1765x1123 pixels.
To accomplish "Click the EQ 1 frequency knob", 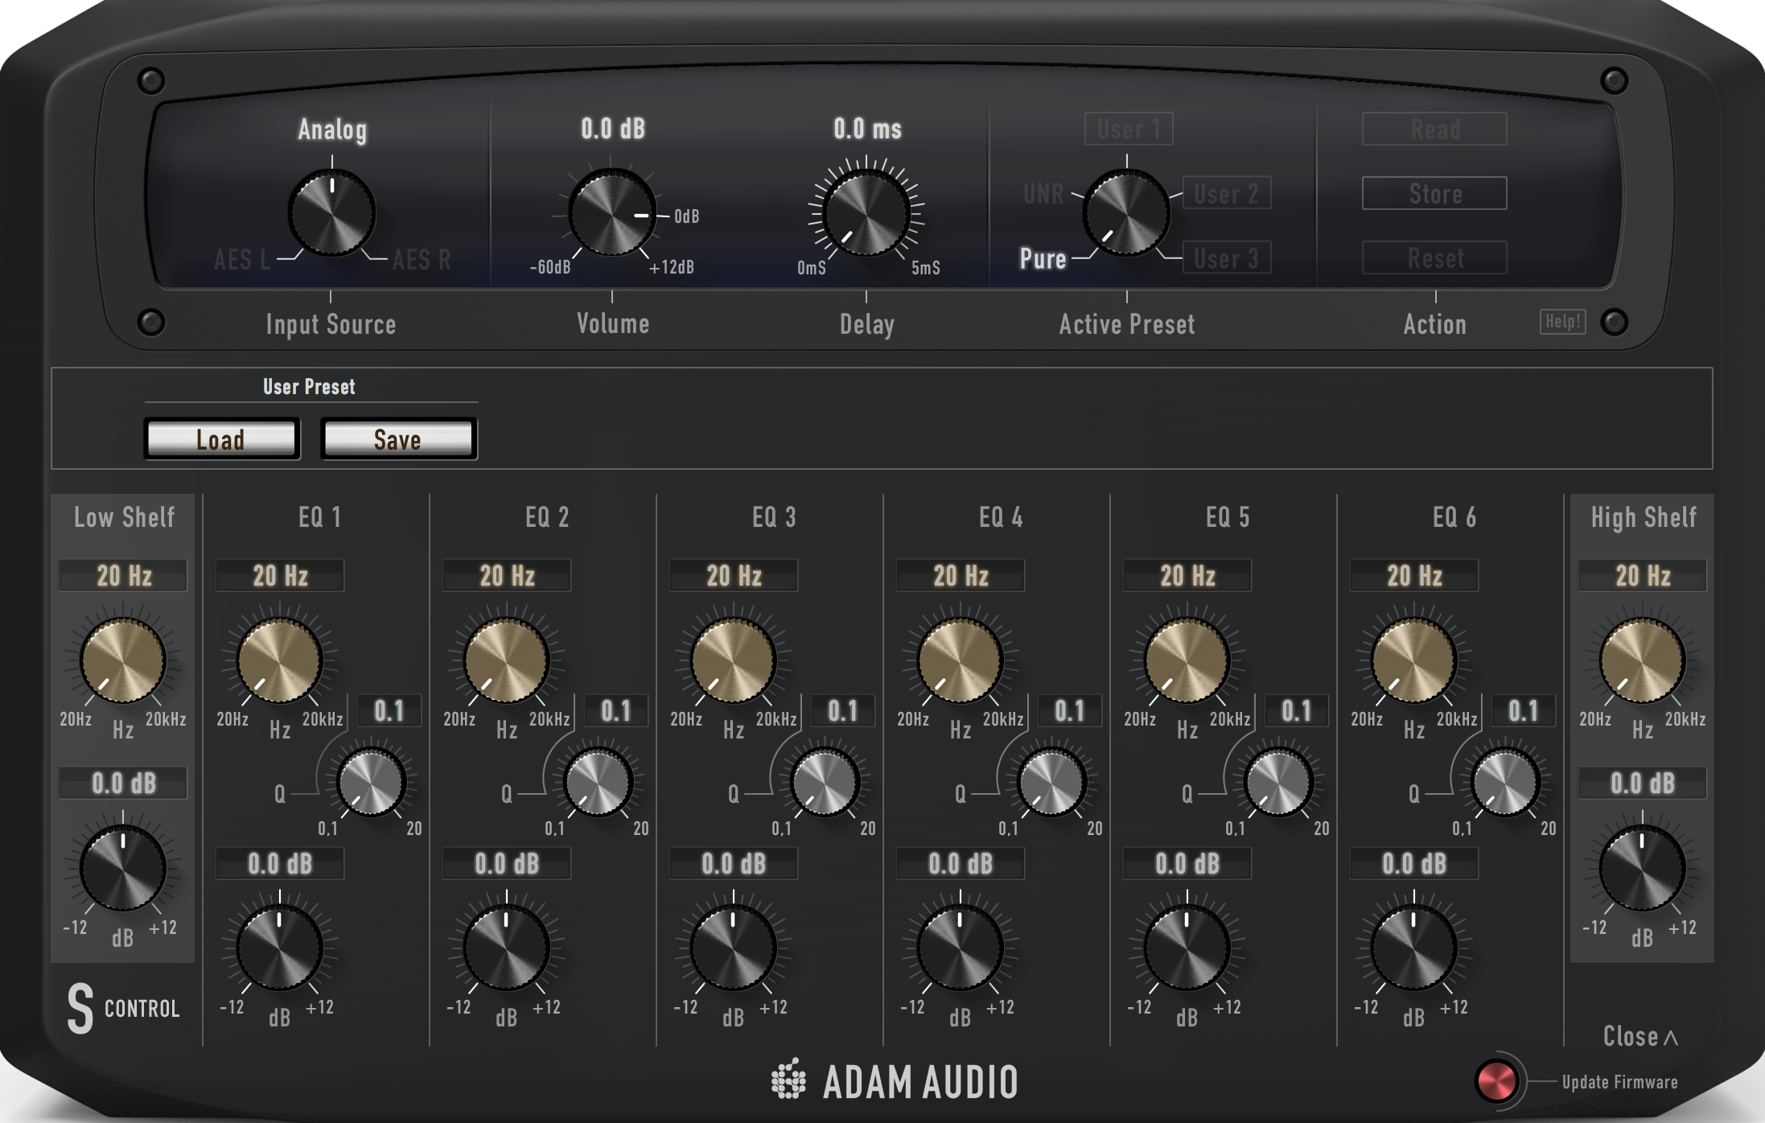I will coord(279,661).
